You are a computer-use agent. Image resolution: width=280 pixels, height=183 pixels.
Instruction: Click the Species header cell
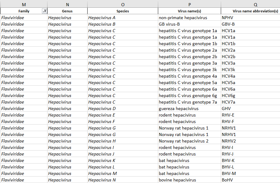(x=123, y=11)
